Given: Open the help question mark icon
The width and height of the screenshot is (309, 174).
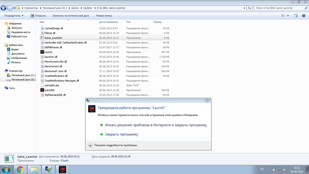Looking at the screenshot, I should 303,15.
